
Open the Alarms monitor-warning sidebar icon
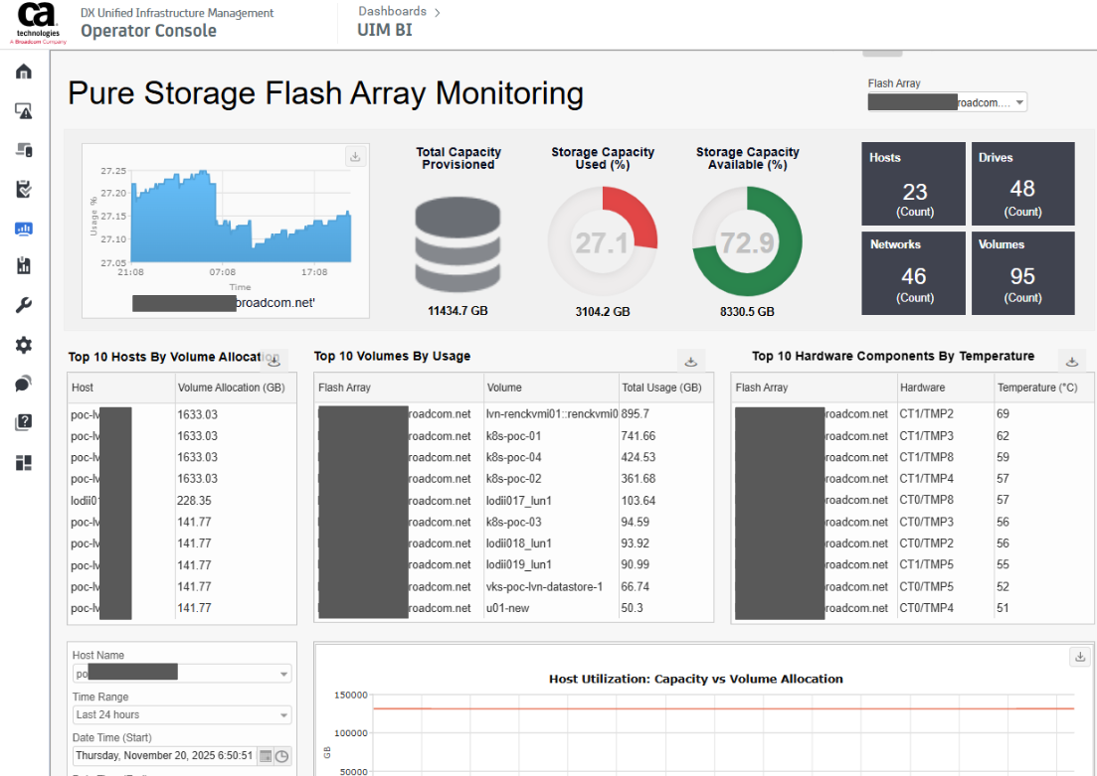click(x=24, y=110)
